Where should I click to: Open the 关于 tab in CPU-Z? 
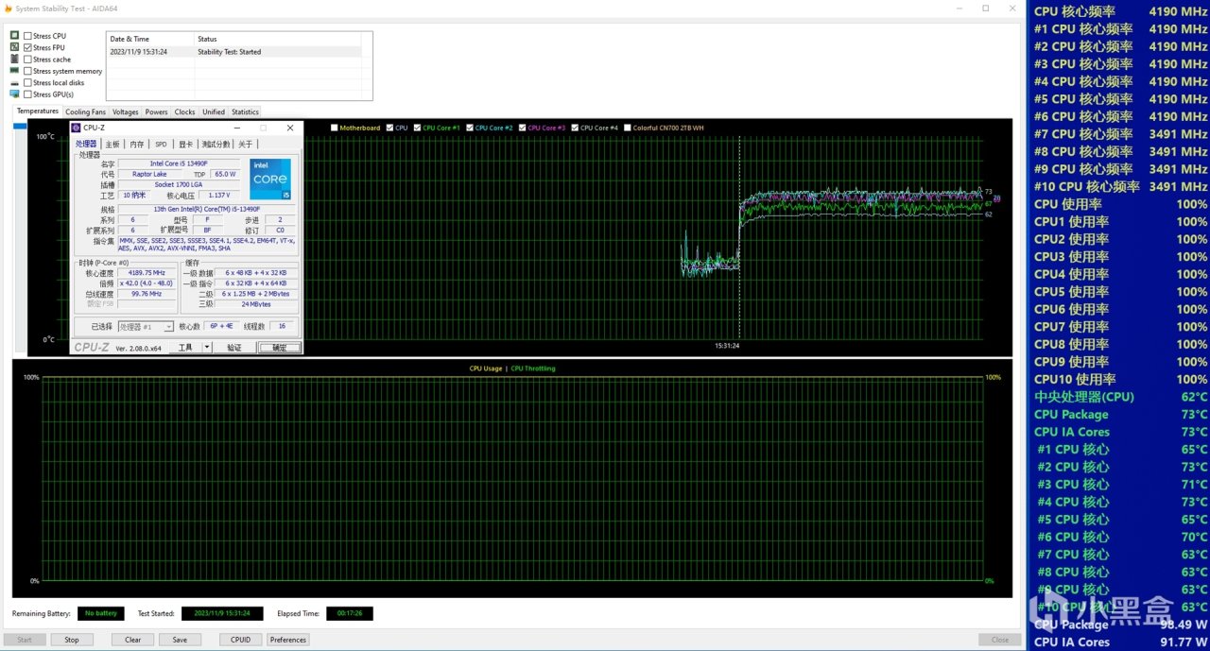click(246, 144)
